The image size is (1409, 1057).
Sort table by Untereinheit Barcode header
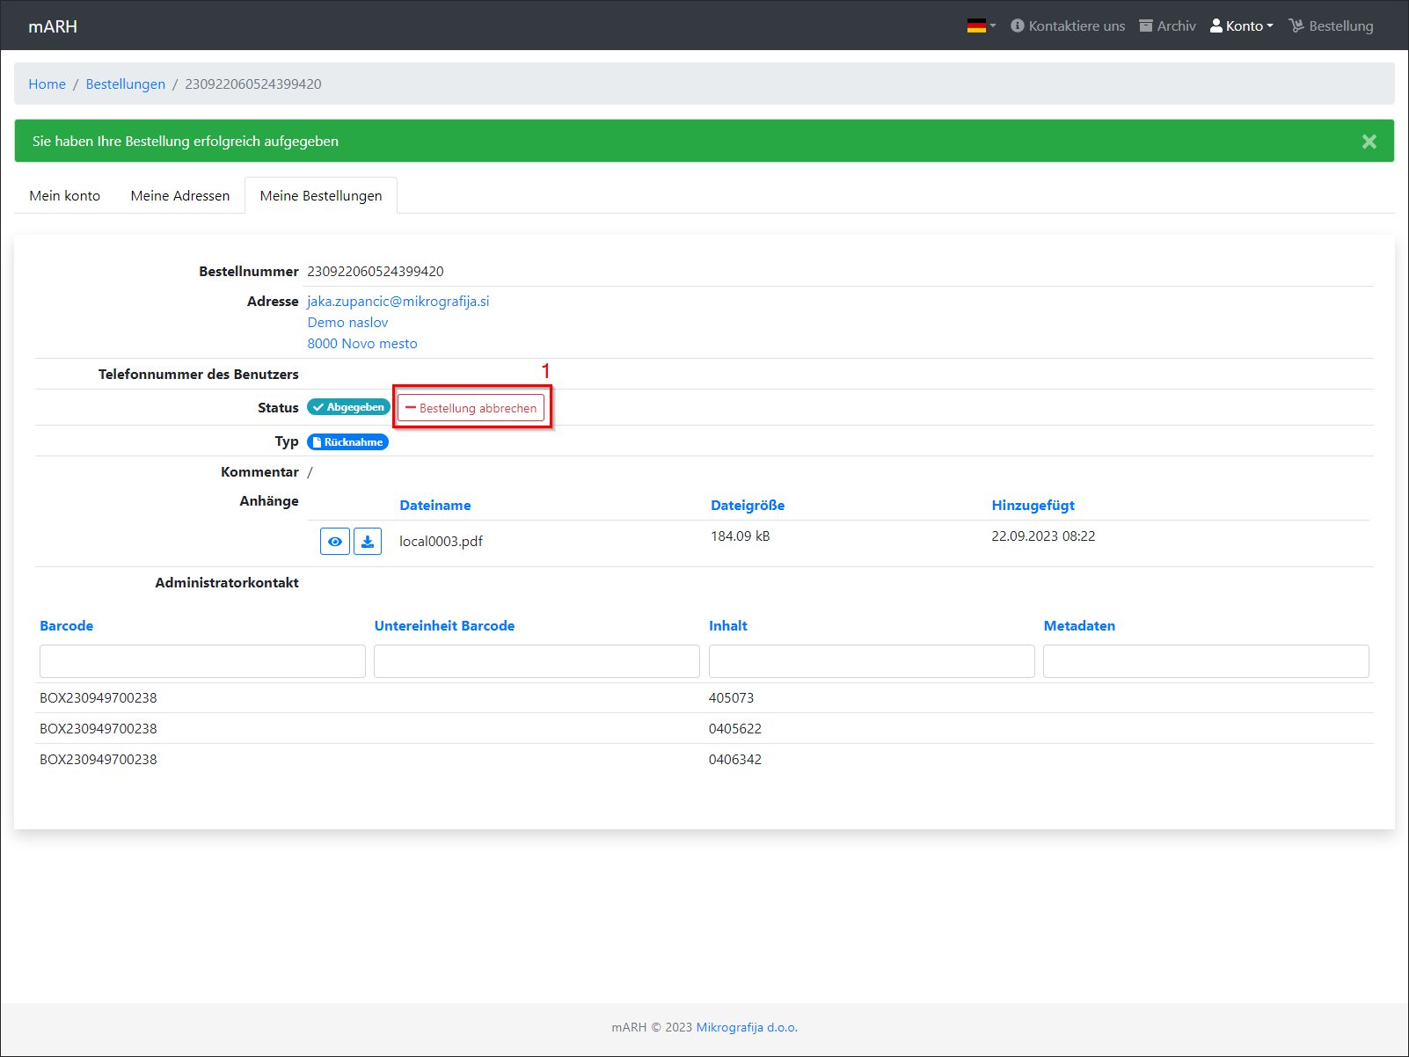pyautogui.click(x=444, y=626)
